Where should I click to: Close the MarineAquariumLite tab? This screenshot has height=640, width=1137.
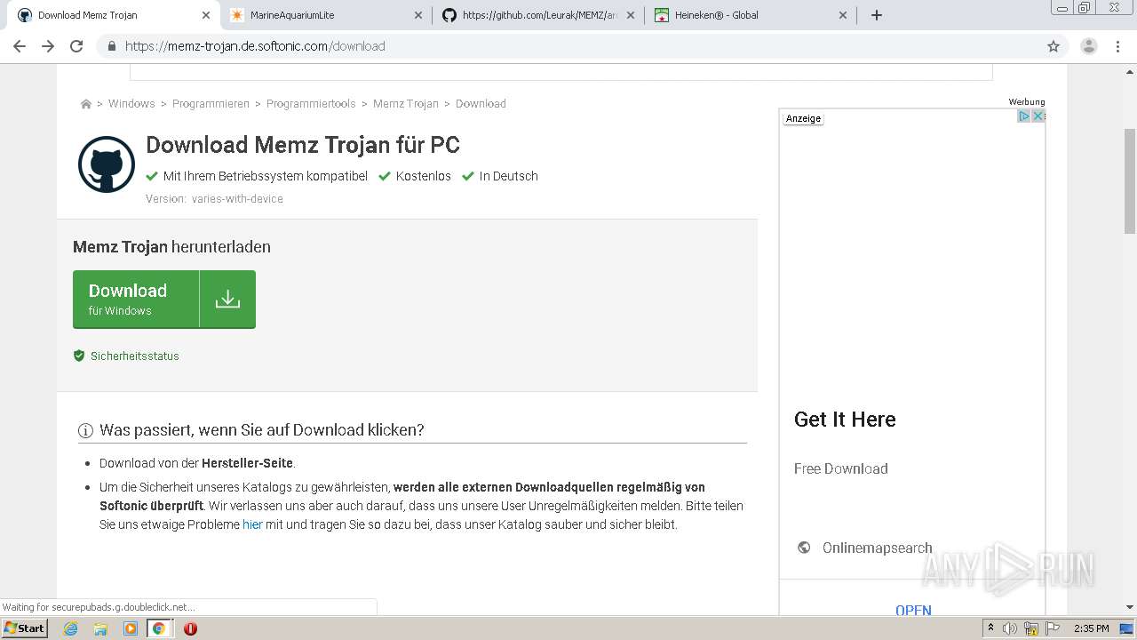pyautogui.click(x=418, y=15)
